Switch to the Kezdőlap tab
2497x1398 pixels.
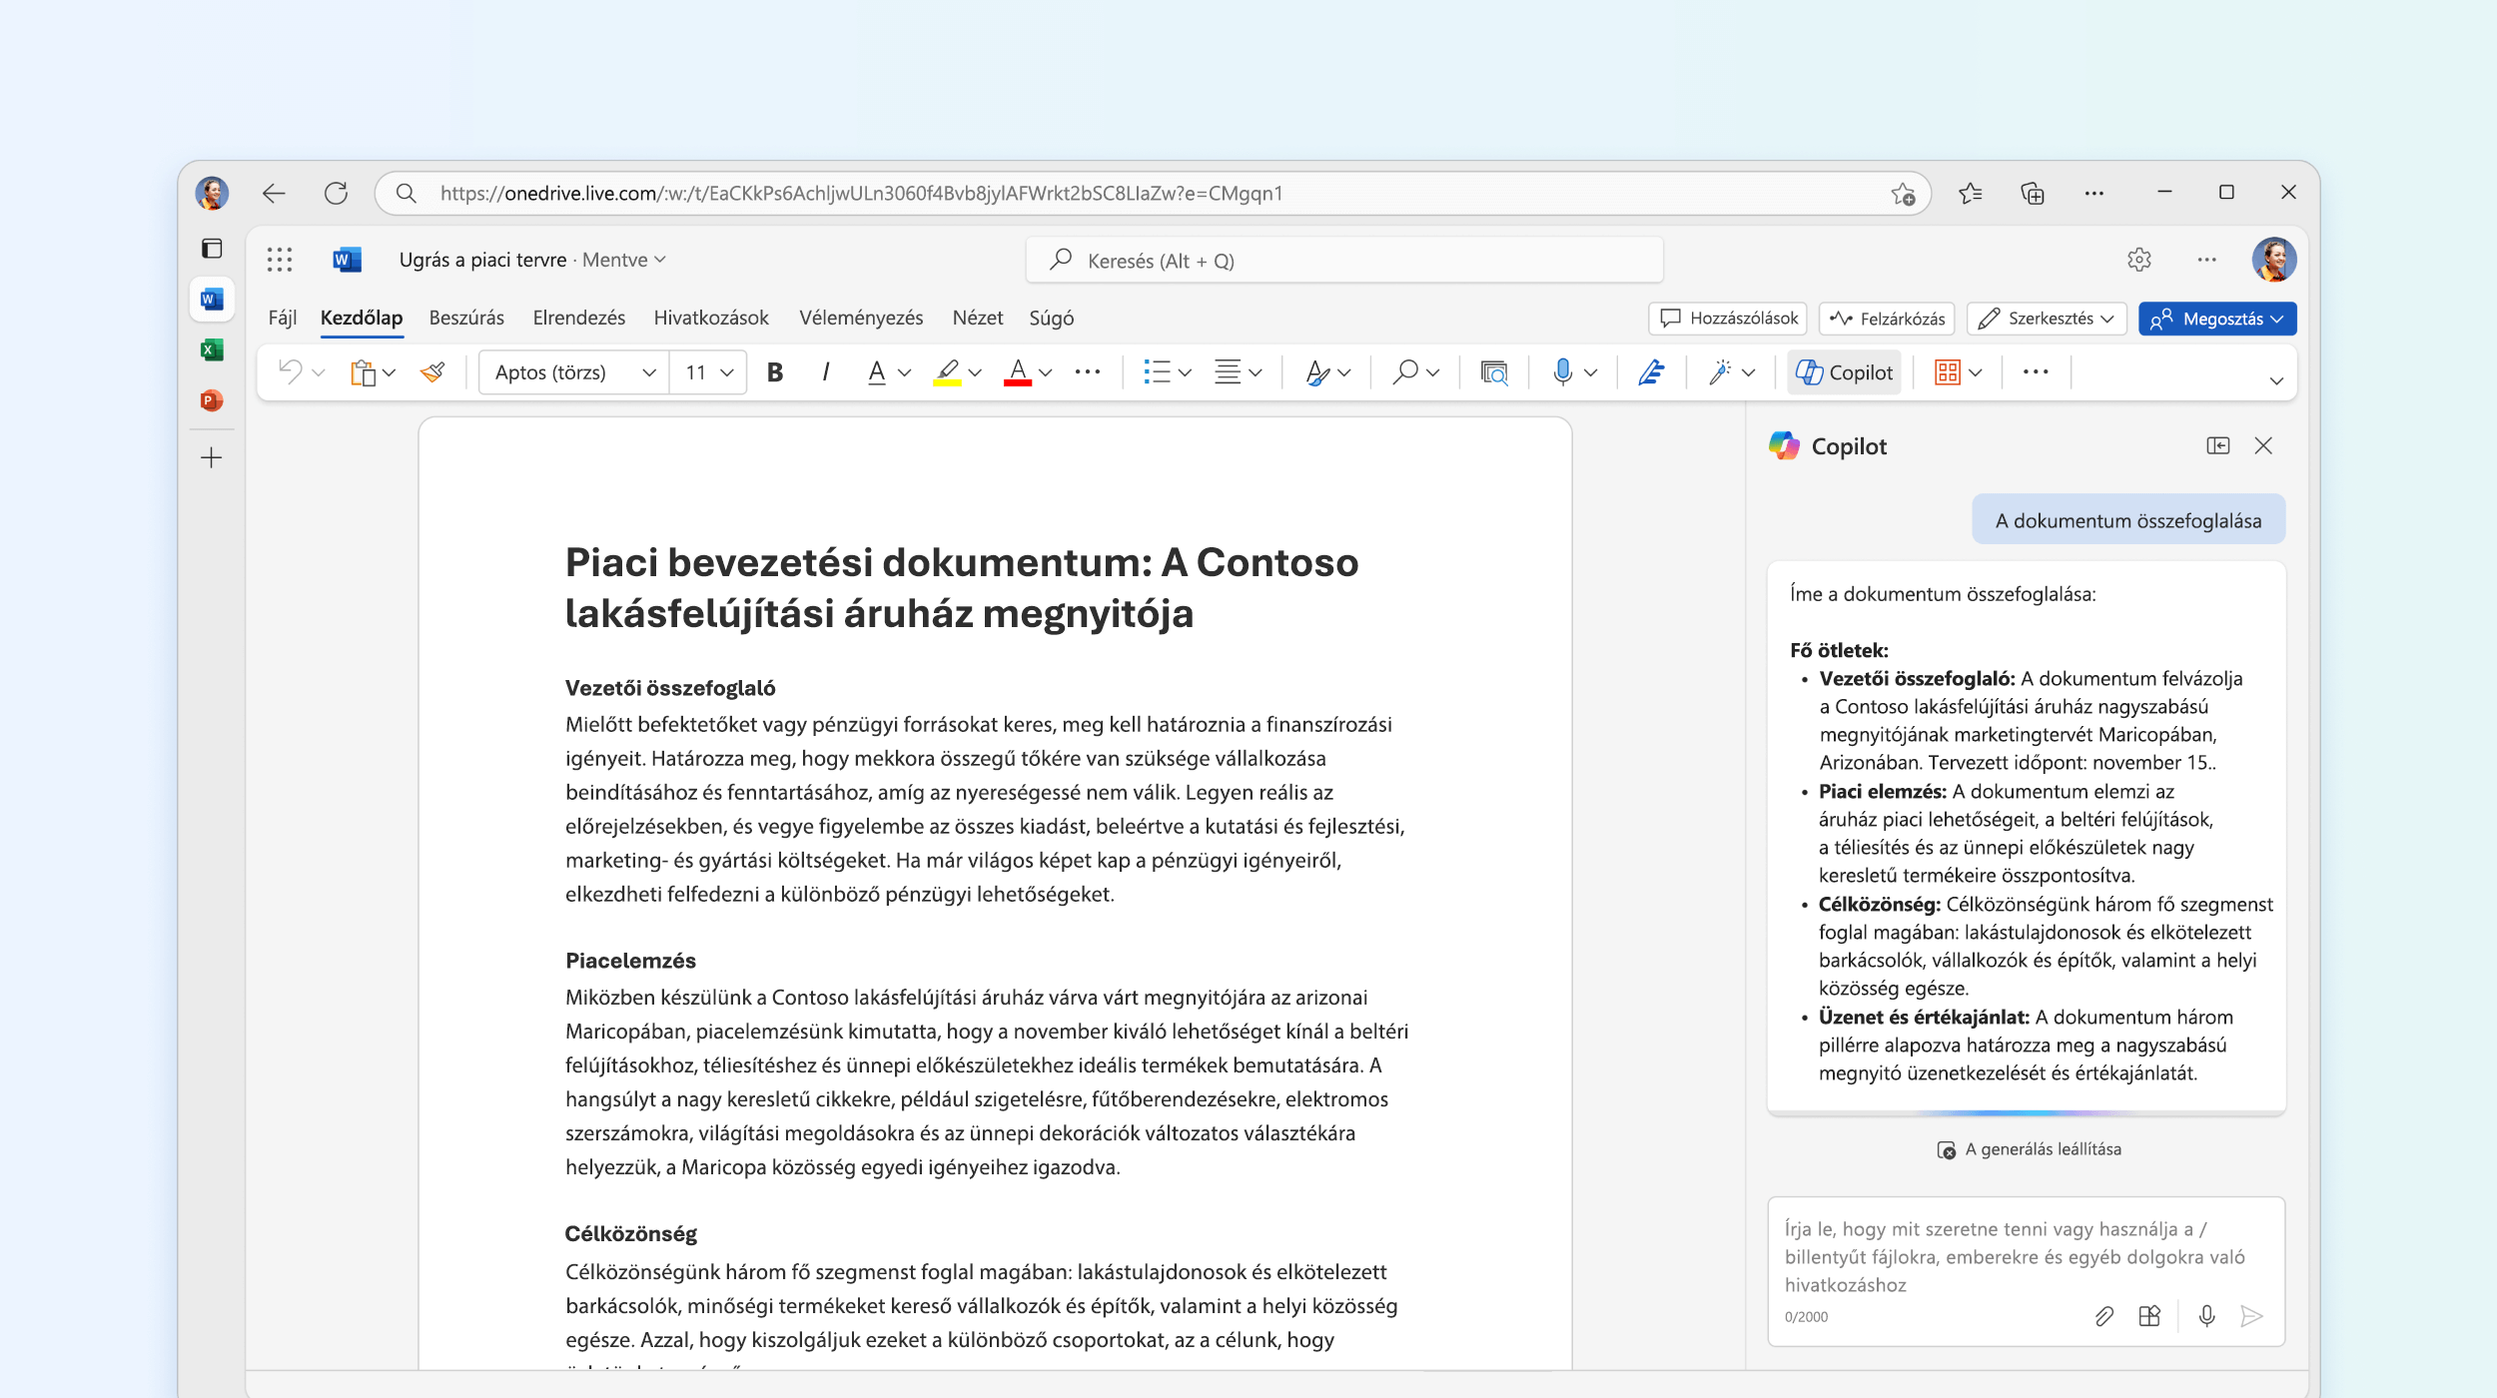click(362, 318)
